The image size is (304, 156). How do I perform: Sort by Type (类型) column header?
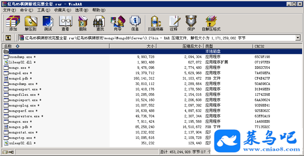coord(228,46)
